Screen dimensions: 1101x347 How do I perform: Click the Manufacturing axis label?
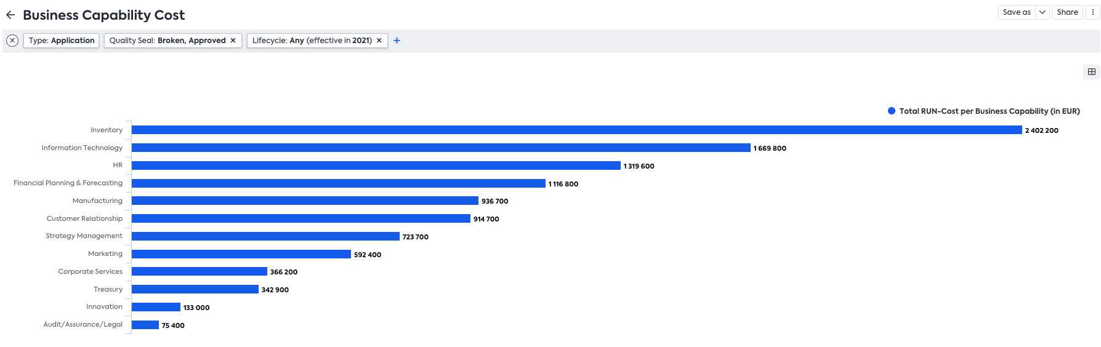pyautogui.click(x=97, y=201)
